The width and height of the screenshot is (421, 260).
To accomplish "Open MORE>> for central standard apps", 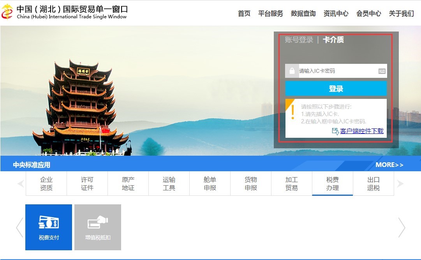I will click(389, 165).
